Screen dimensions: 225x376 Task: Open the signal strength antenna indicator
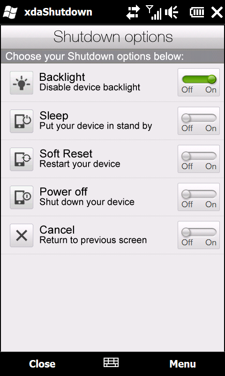click(153, 12)
